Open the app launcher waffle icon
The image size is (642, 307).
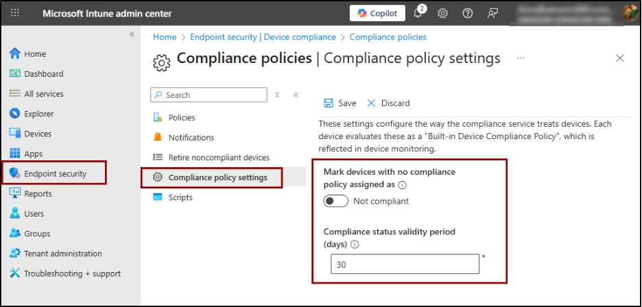coord(14,13)
